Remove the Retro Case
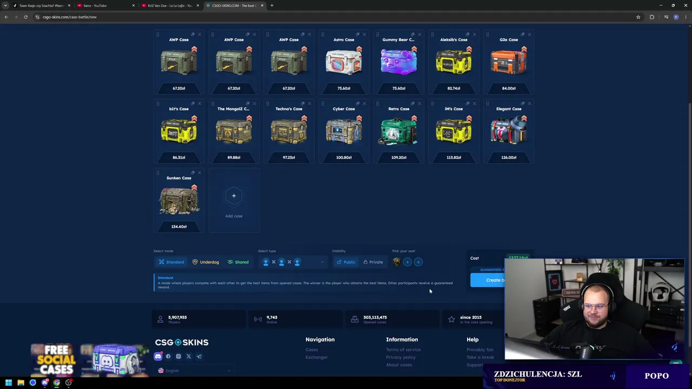The height and width of the screenshot is (389, 692). click(x=419, y=104)
